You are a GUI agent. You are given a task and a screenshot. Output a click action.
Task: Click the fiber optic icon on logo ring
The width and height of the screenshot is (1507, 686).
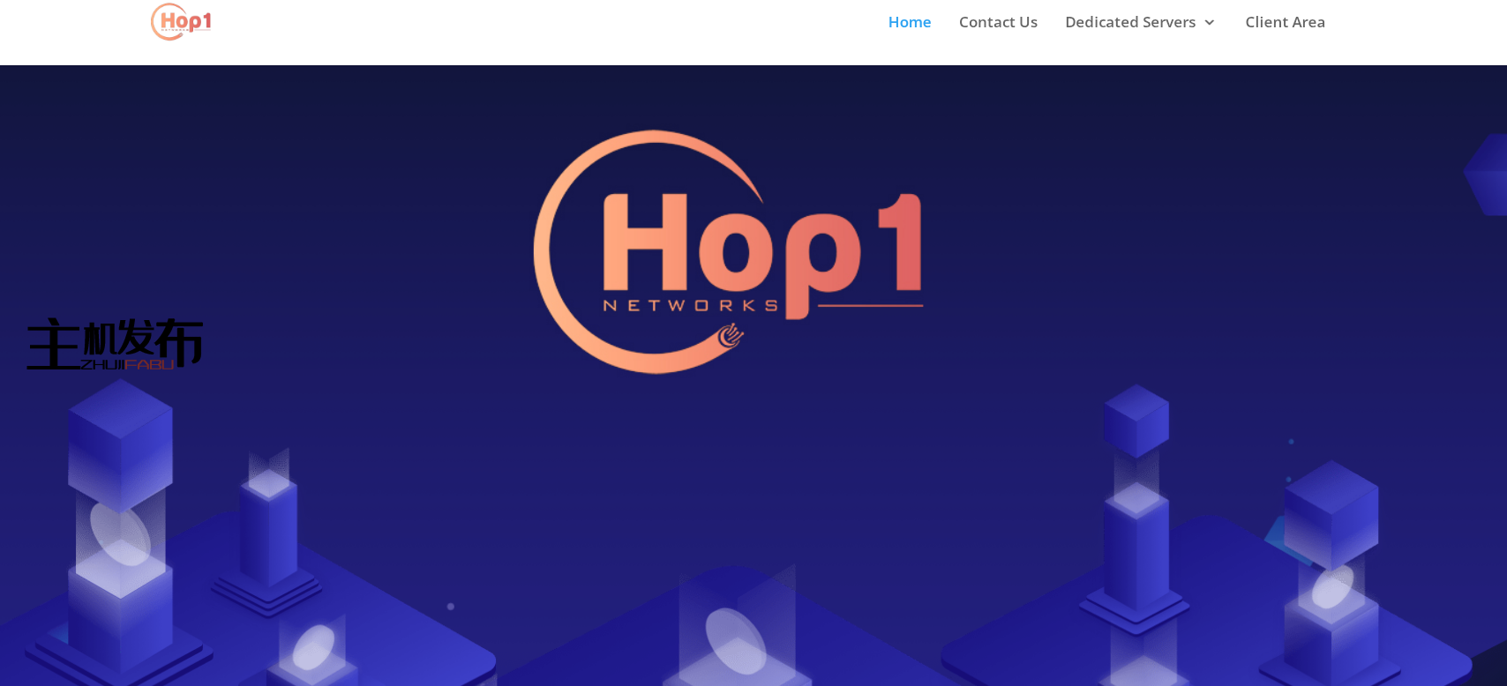[x=730, y=336]
